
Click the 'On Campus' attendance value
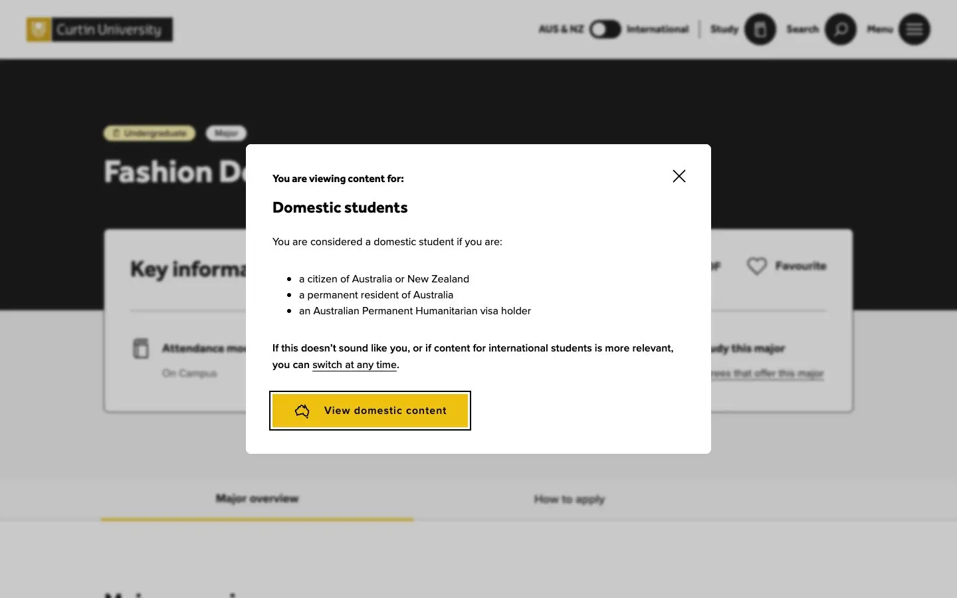point(189,373)
